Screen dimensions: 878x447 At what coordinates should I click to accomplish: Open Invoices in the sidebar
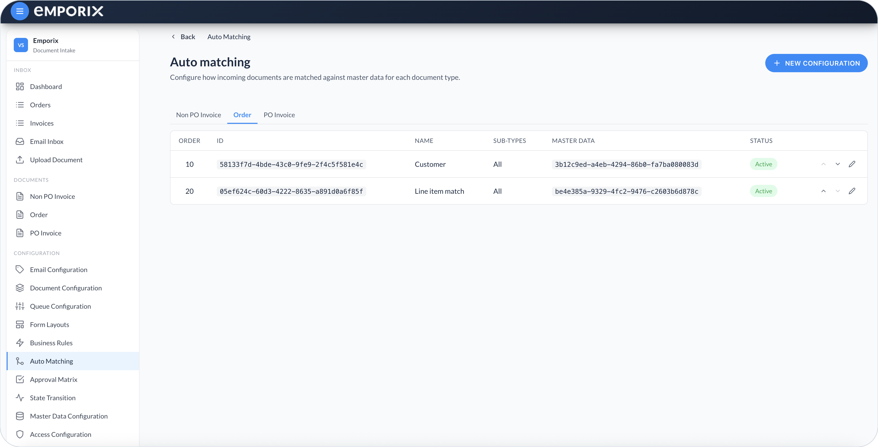coord(73,123)
